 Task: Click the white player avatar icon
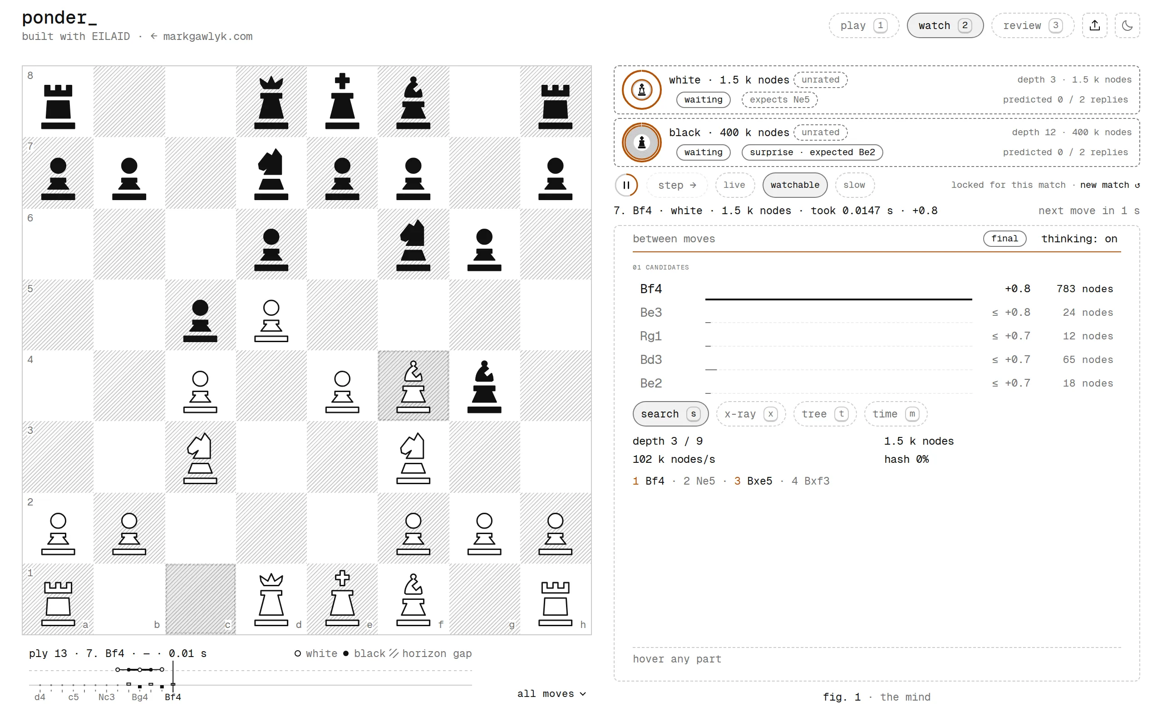(641, 90)
